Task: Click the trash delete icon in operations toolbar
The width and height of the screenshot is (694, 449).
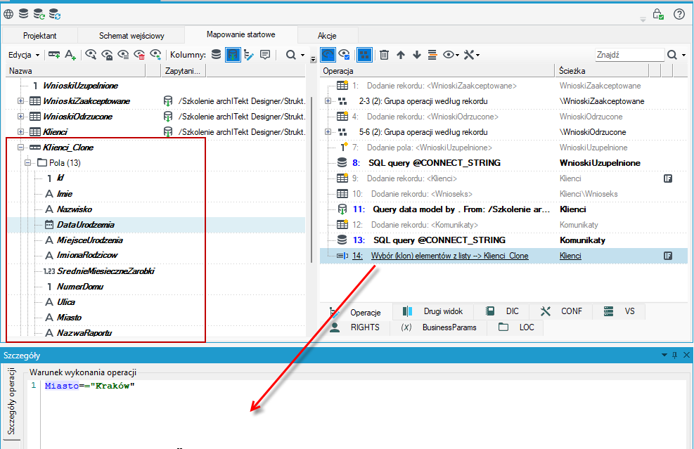Action: tap(384, 55)
